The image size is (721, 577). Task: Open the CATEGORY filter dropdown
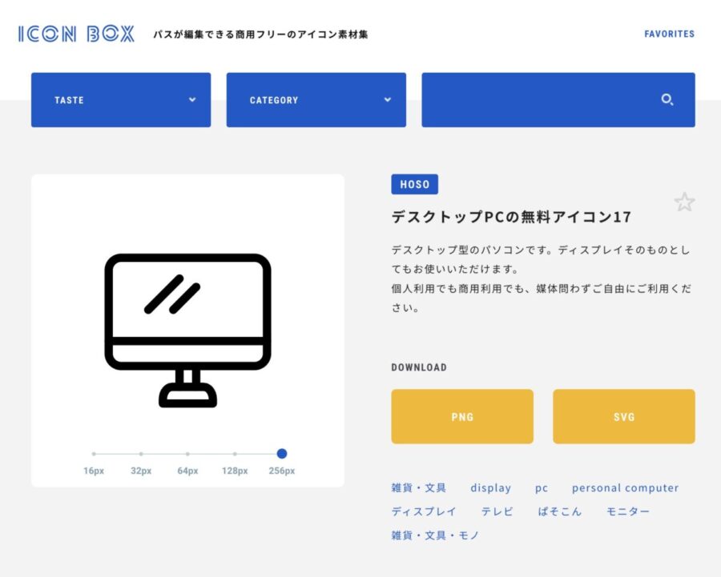point(316,99)
